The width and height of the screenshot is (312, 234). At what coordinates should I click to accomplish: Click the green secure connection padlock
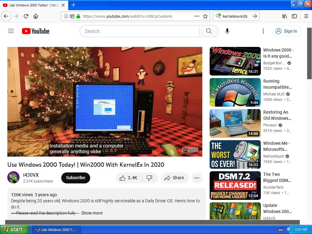pos(78,16)
